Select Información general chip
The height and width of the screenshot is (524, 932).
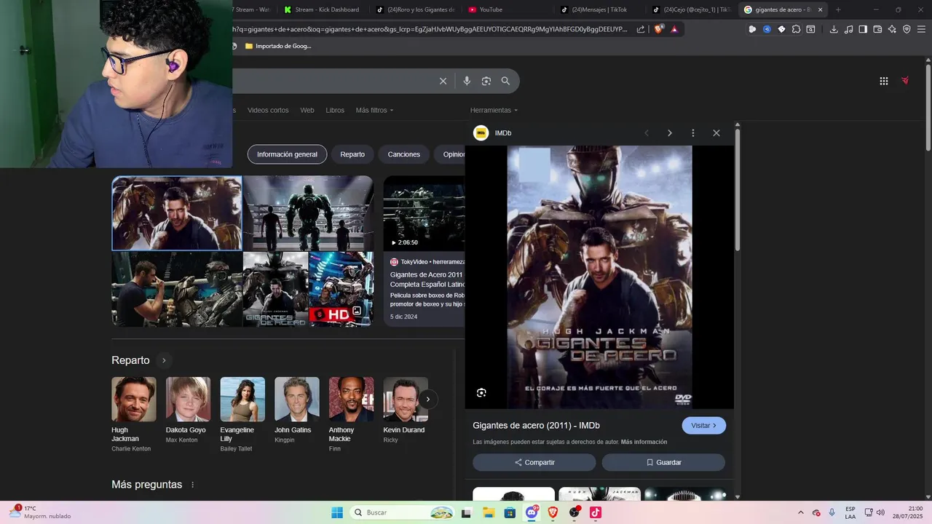pos(287,154)
